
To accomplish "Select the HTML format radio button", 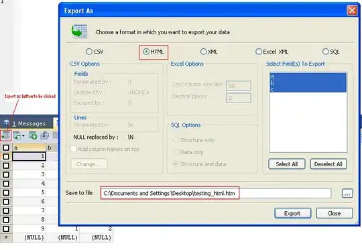I will [146, 52].
